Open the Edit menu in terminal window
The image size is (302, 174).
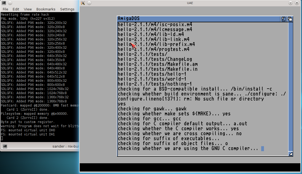click(x=16, y=9)
